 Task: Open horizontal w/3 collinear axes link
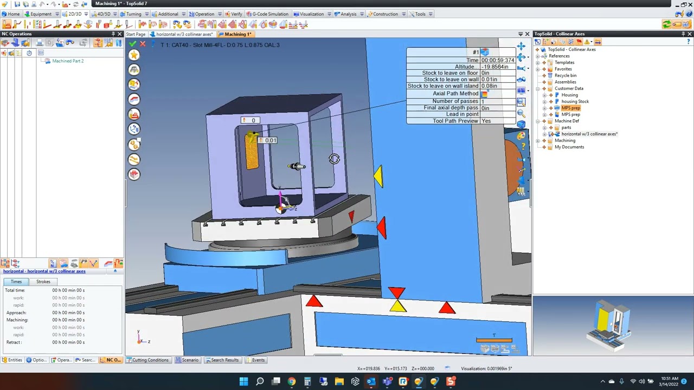[44, 271]
